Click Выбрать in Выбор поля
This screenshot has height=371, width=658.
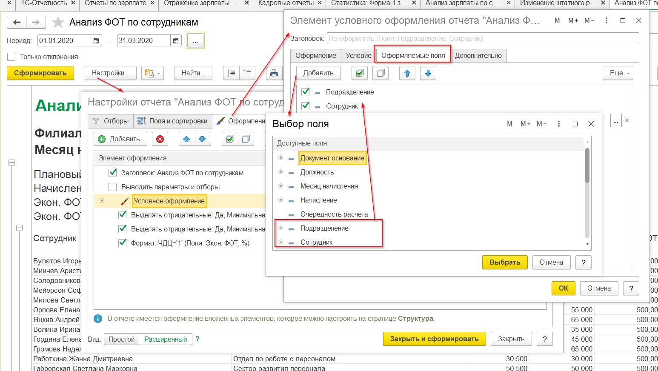click(x=505, y=263)
